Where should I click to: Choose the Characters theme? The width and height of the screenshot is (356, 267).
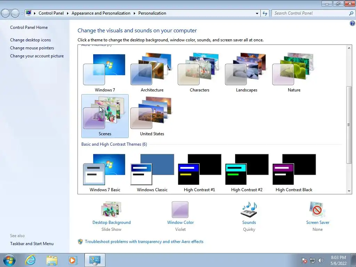point(199,73)
